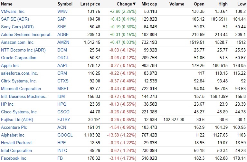Click the Open column header
Screen dimensions: 247x162
(199, 4)
